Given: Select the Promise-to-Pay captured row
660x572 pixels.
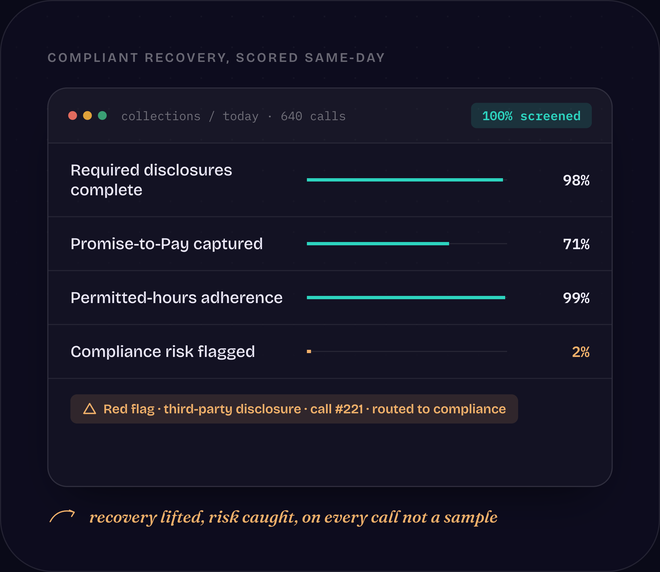Looking at the screenshot, I should coord(330,244).
